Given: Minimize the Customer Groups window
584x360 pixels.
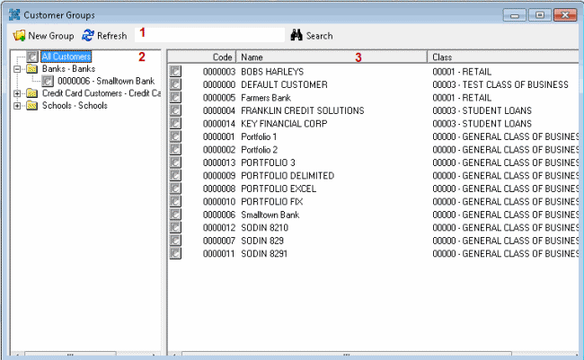Looking at the screenshot, I should pyautogui.click(x=514, y=15).
